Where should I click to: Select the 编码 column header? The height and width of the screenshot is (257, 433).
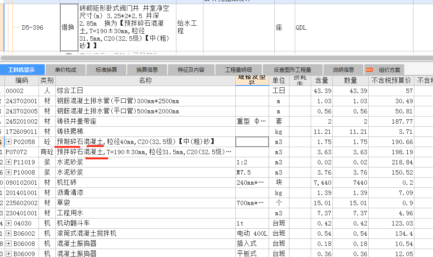pyautogui.click(x=22, y=80)
